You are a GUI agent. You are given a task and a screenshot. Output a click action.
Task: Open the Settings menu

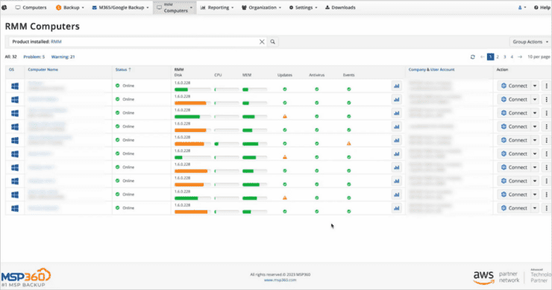pos(303,7)
